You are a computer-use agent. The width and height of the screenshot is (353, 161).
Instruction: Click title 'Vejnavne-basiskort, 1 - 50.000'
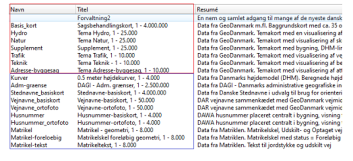pos(116,100)
